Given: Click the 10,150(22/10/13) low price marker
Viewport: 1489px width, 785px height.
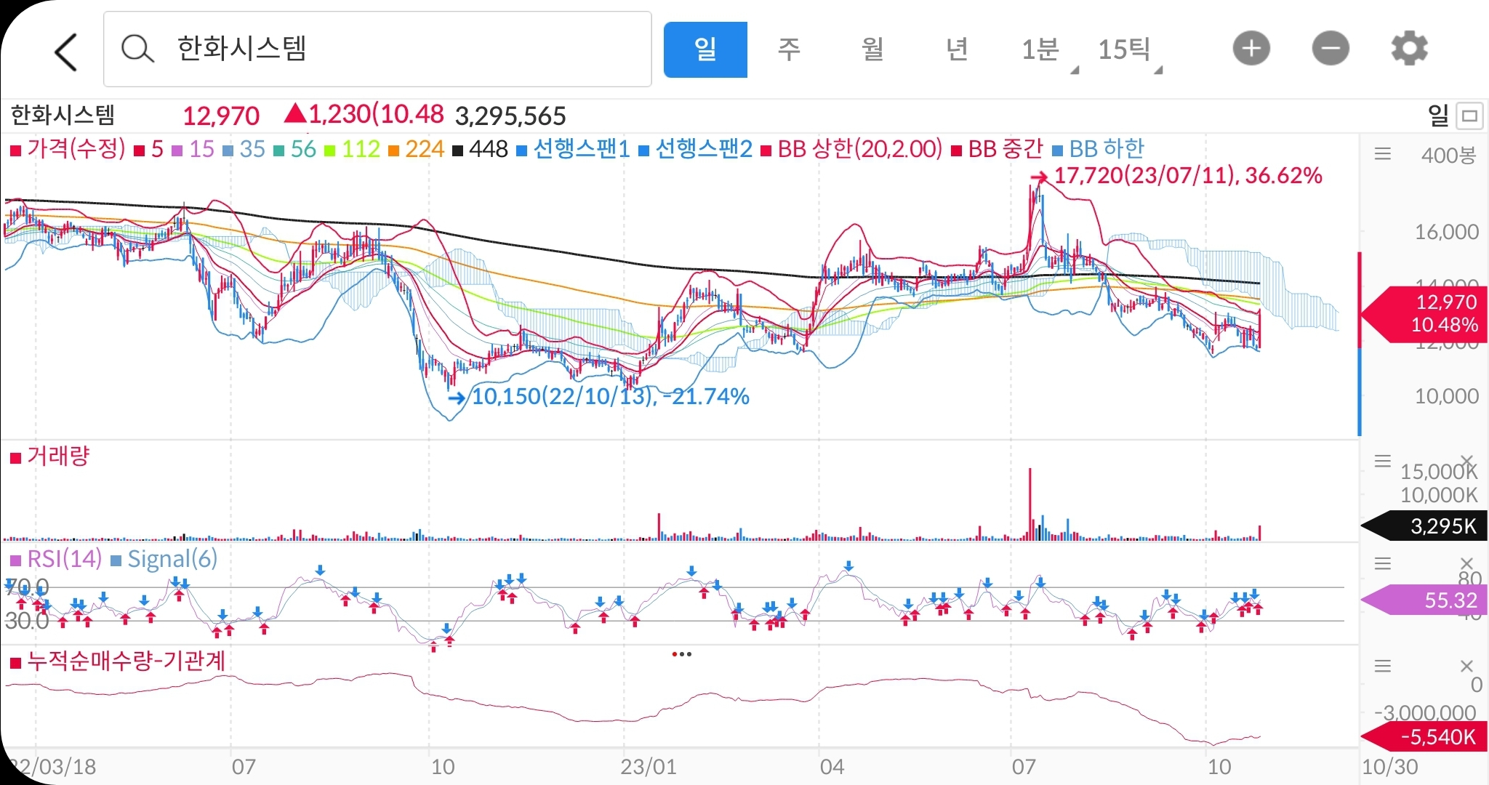Looking at the screenshot, I should pyautogui.click(x=598, y=397).
